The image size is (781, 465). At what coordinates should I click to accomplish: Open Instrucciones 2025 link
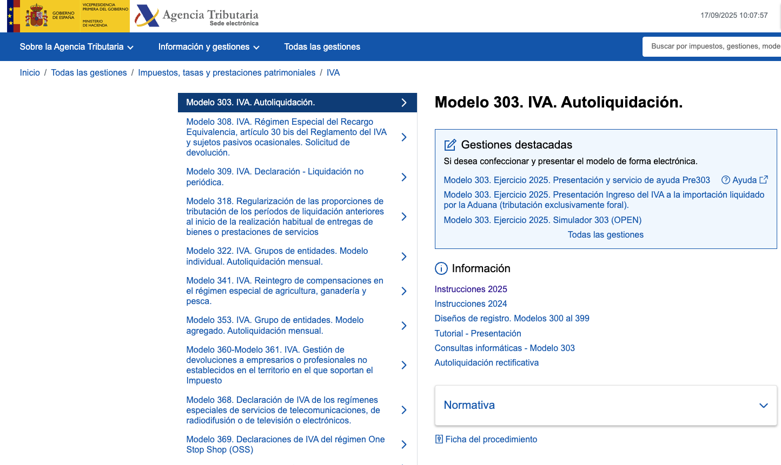point(471,289)
